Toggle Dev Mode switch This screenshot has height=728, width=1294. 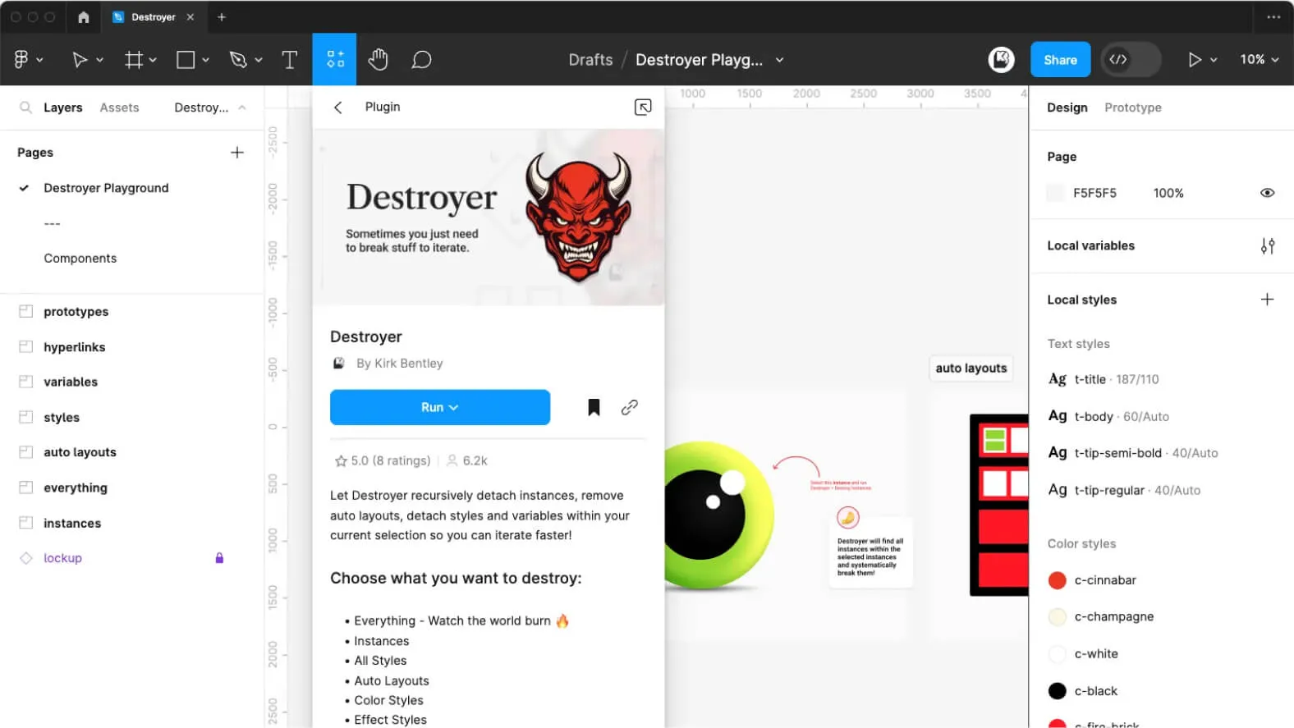pos(1131,59)
